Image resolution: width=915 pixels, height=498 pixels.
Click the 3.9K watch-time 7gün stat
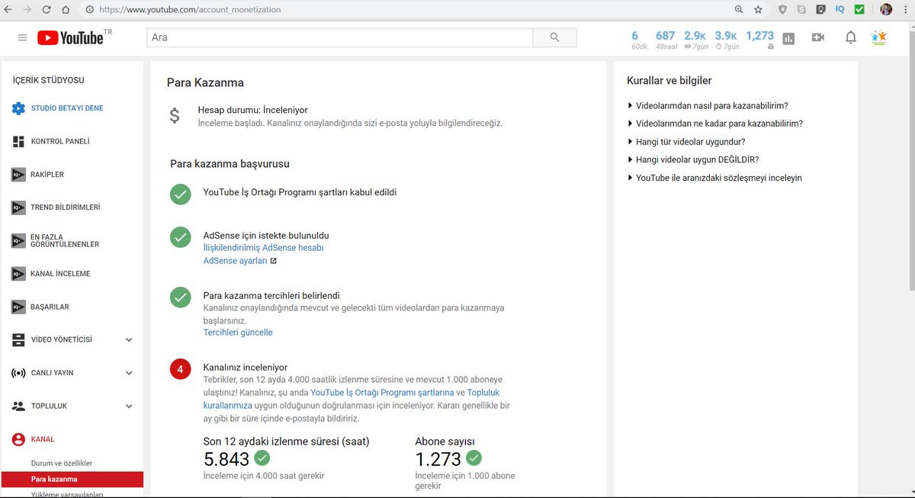(x=726, y=40)
